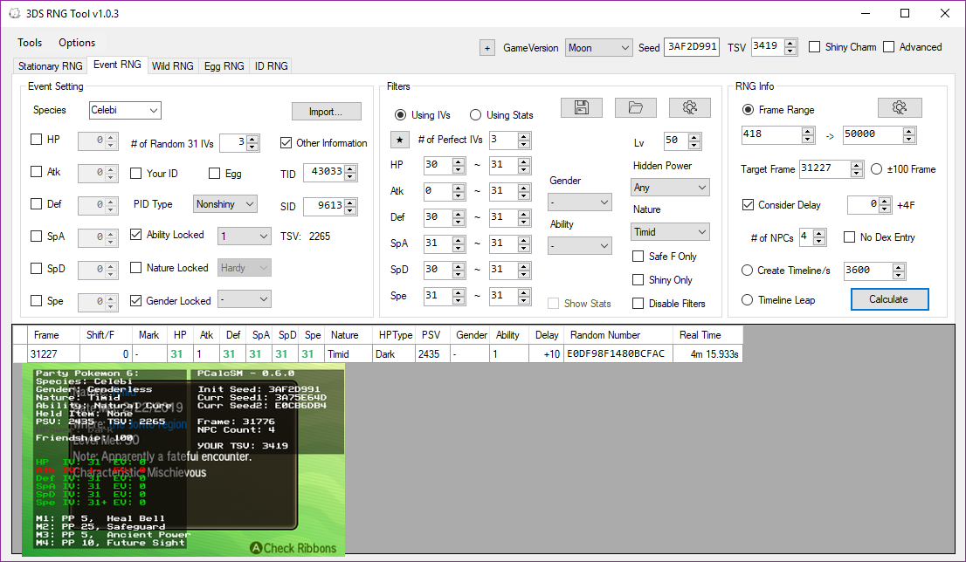Open the PID Type Nonshiny dropdown
The image size is (966, 562).
(225, 203)
